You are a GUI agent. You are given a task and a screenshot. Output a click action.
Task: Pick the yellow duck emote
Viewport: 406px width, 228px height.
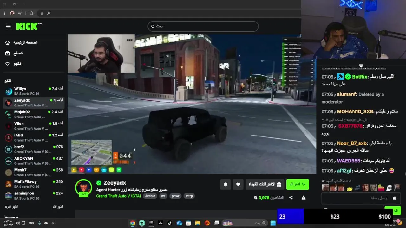pyautogui.click(x=349, y=188)
